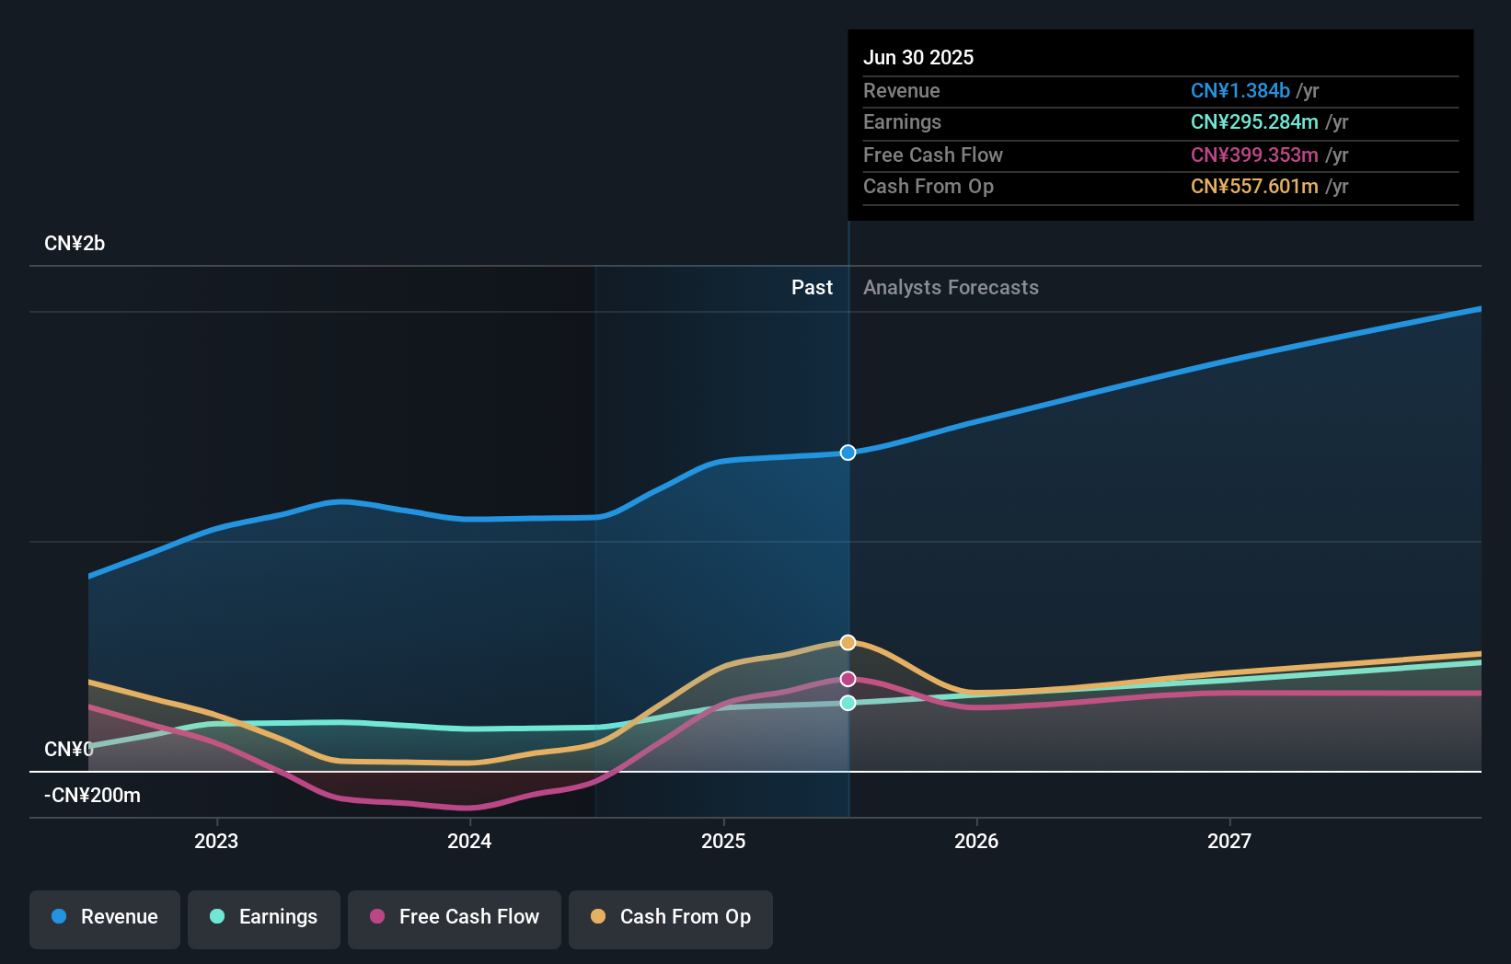
Task: Click the 2025 axis label
Action: coord(723,840)
